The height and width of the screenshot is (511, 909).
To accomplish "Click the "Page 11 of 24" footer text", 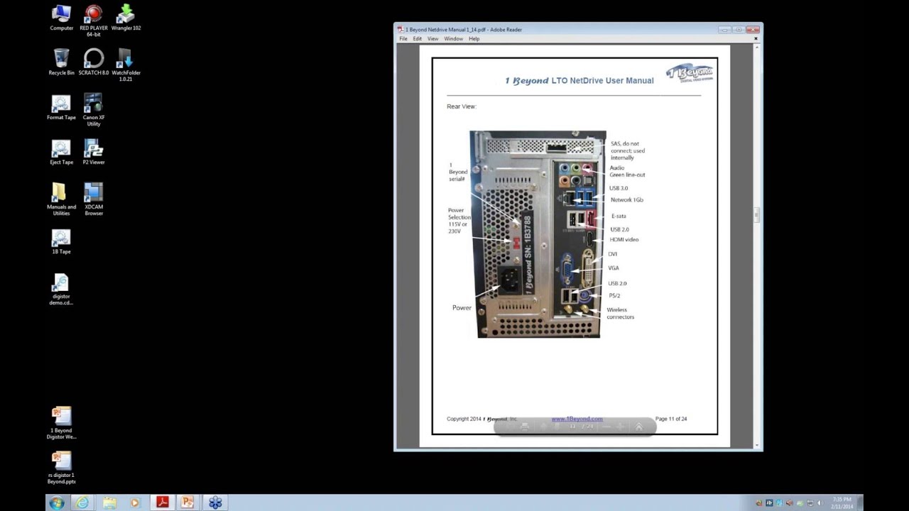I will [671, 419].
